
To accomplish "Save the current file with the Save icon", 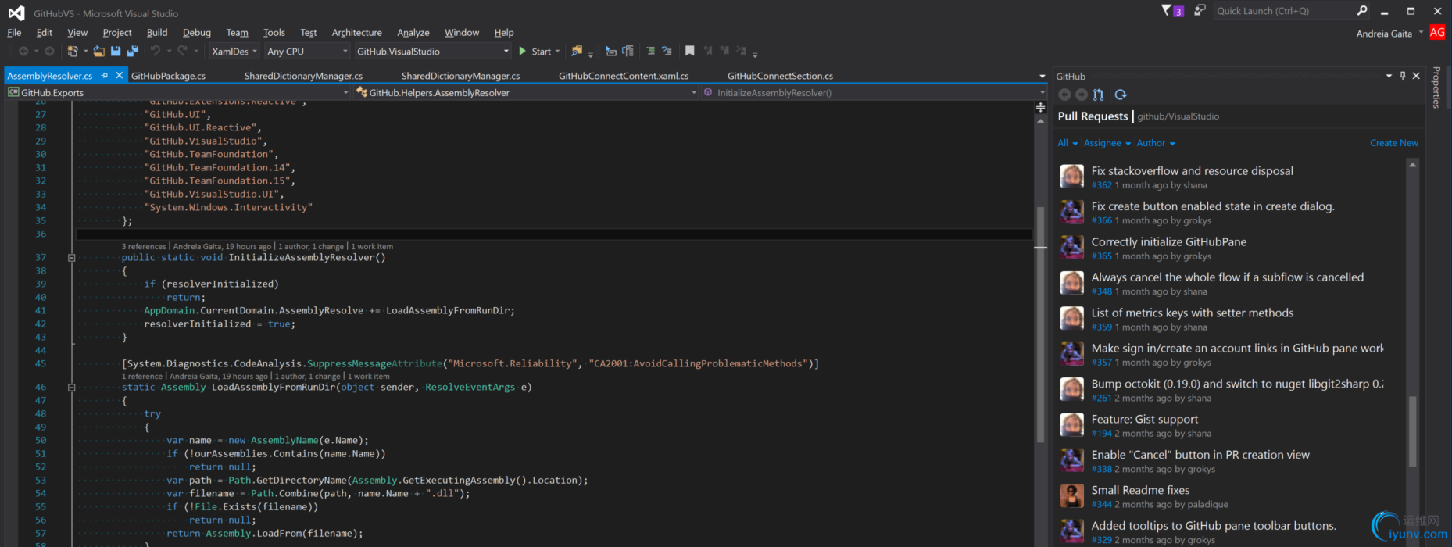I will [x=116, y=52].
